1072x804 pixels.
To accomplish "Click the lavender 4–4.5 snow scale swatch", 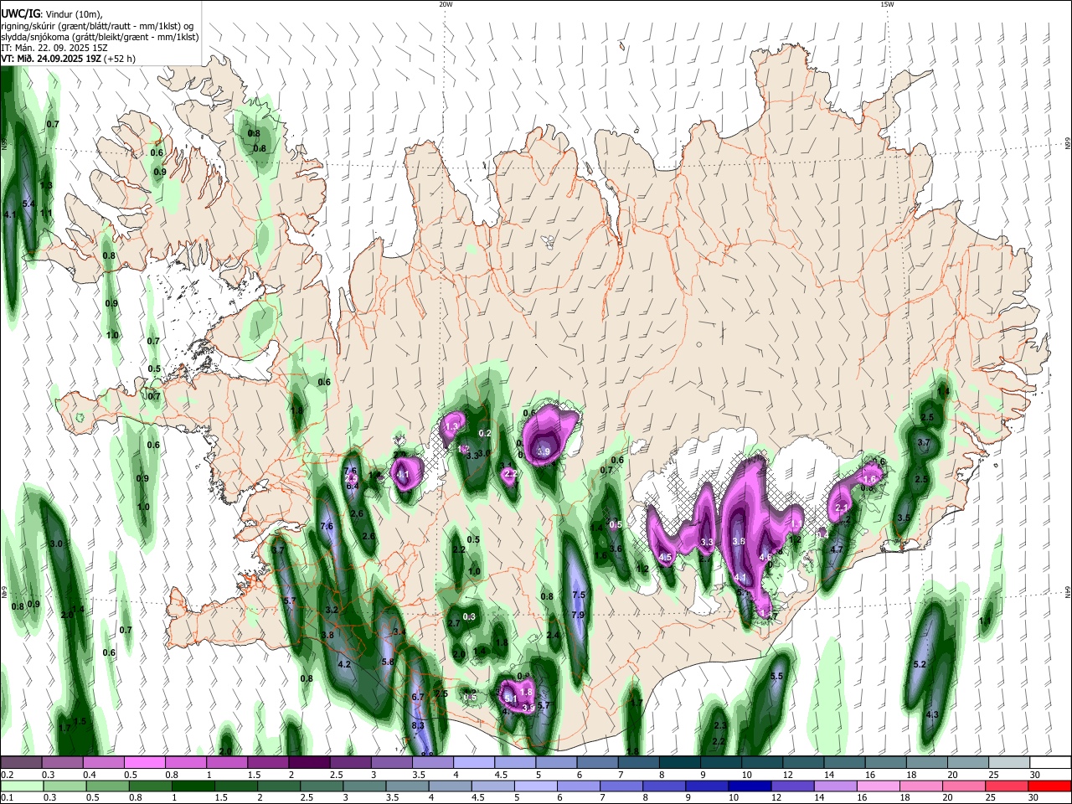I will 474,763.
